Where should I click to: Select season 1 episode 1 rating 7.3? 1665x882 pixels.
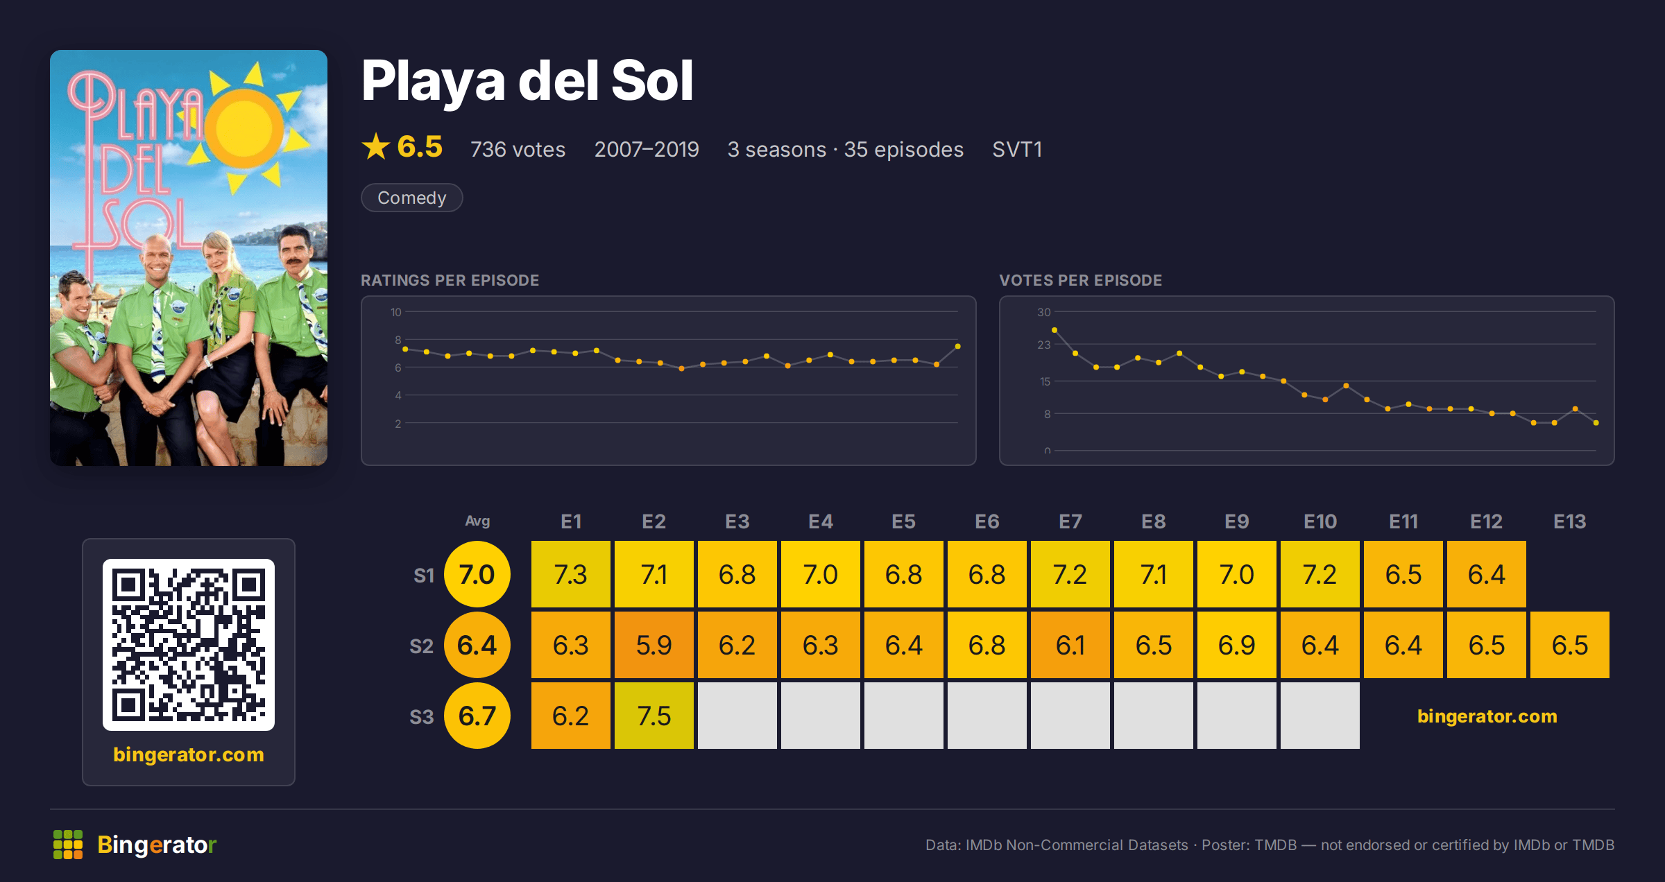(x=571, y=574)
